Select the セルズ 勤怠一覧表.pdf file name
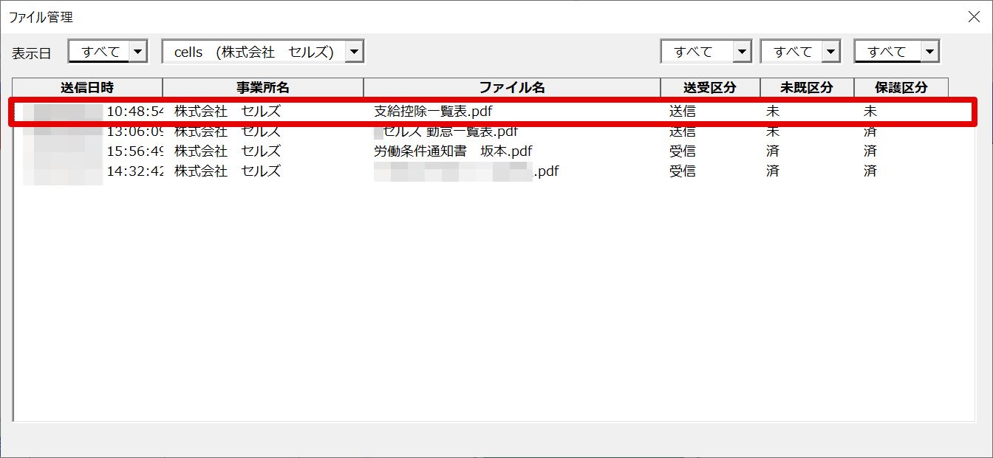 point(446,131)
